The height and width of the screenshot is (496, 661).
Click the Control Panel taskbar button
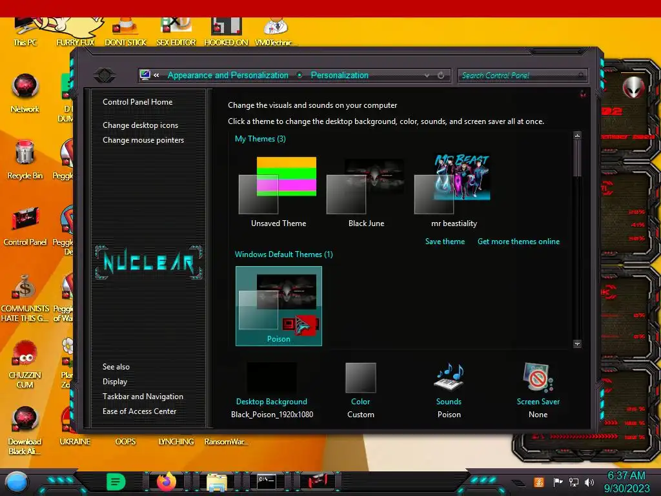[317, 481]
